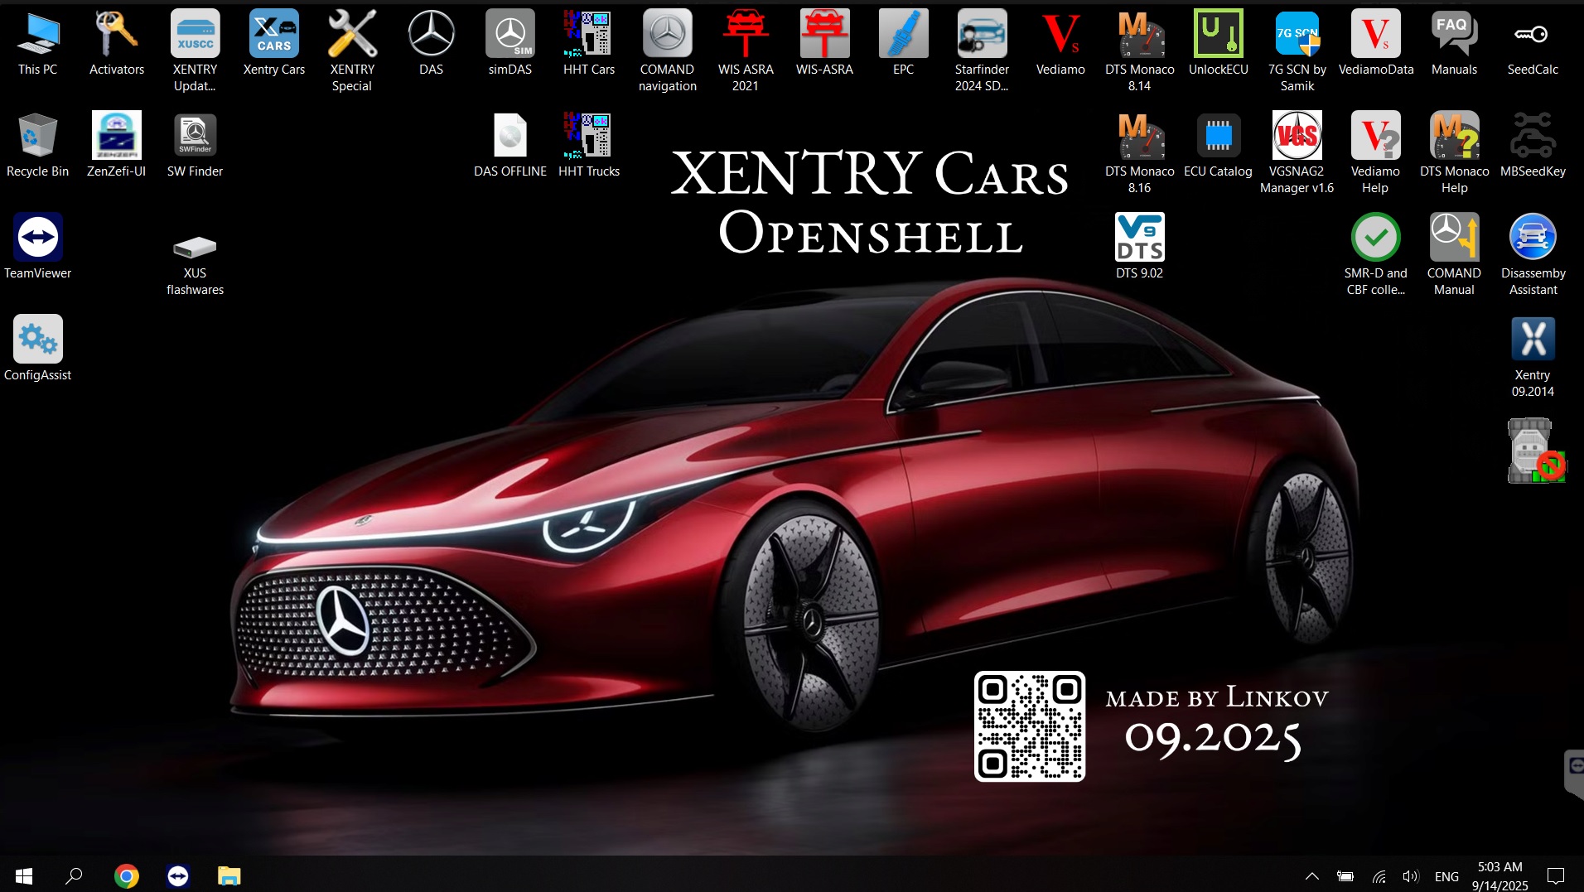
Task: Launch WIS ASRA 2021
Action: pyautogui.click(x=745, y=33)
